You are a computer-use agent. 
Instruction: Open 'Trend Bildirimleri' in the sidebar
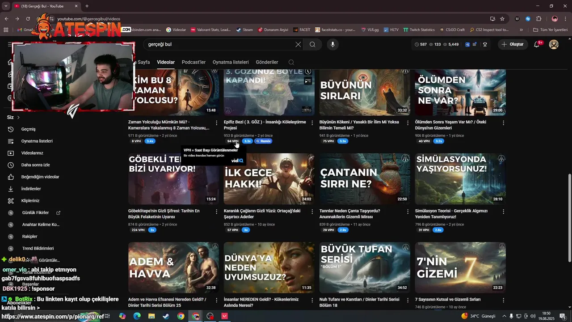[x=38, y=248]
